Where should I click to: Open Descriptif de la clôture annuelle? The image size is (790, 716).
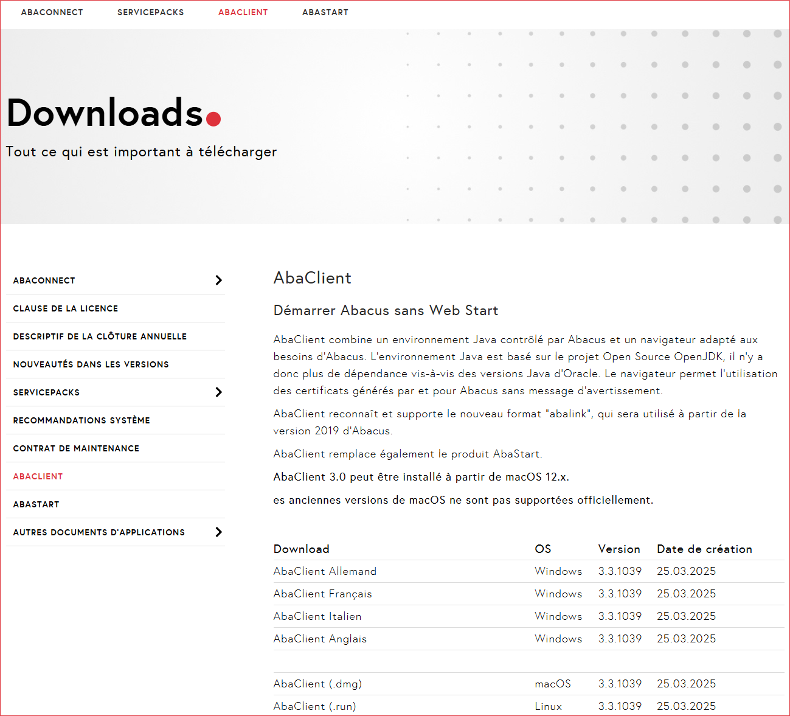pyautogui.click(x=100, y=336)
